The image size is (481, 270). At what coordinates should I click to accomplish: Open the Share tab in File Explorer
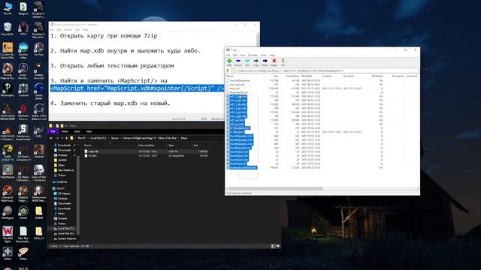click(77, 131)
